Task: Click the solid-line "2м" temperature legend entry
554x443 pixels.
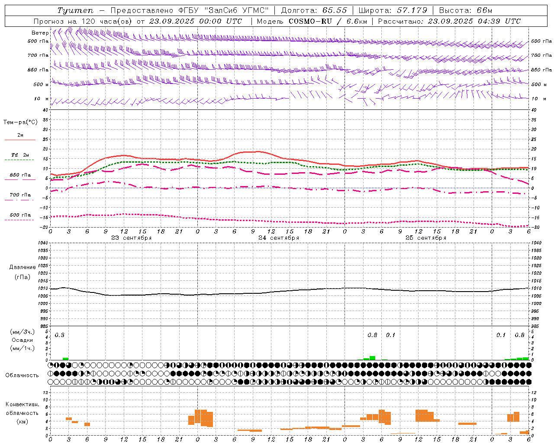Action: pyautogui.click(x=20, y=135)
